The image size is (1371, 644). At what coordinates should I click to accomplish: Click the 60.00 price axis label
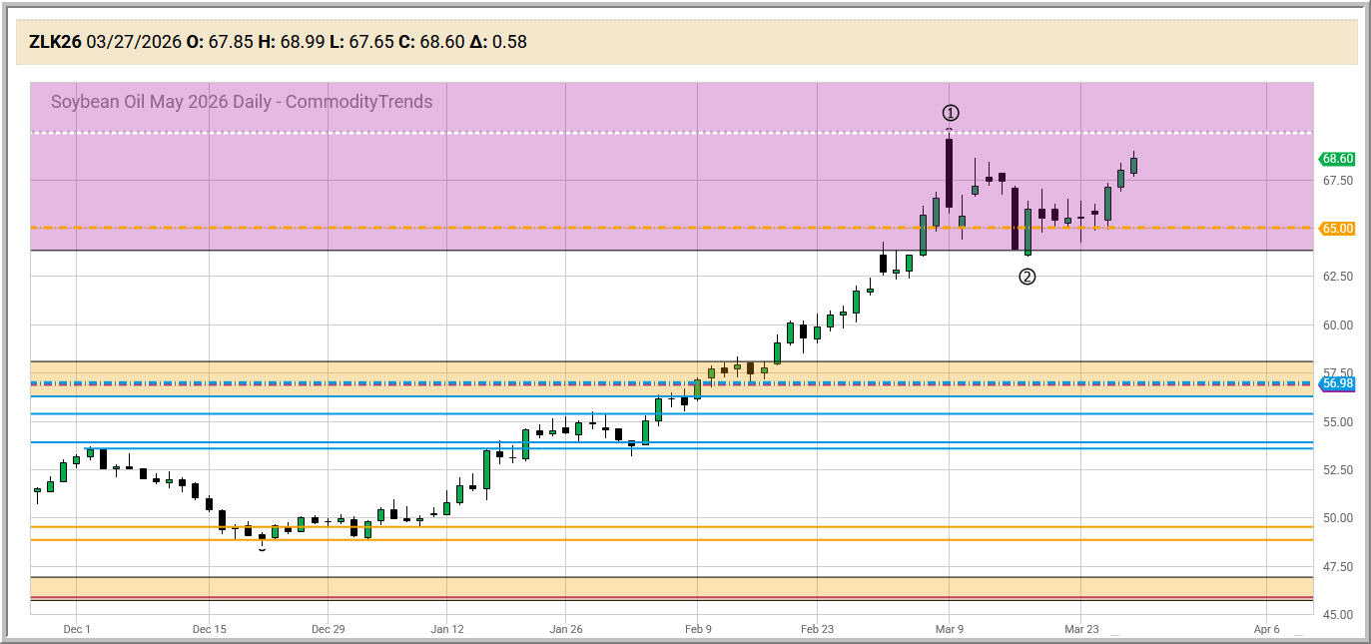pos(1337,325)
